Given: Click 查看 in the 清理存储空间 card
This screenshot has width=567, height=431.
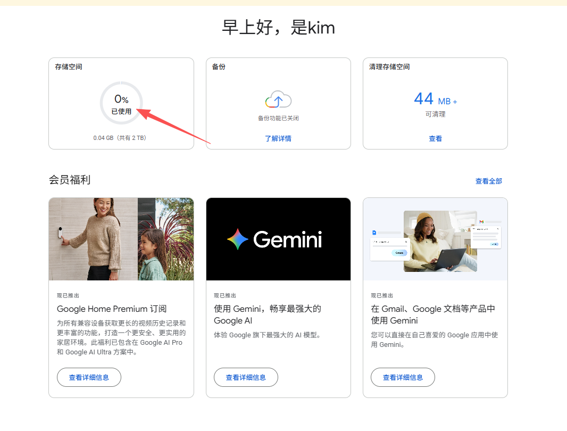Looking at the screenshot, I should tap(435, 138).
